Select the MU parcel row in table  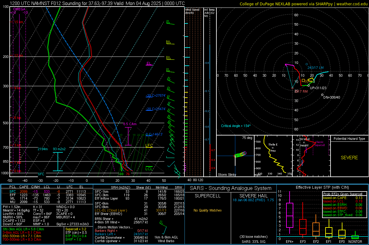tap(47, 202)
